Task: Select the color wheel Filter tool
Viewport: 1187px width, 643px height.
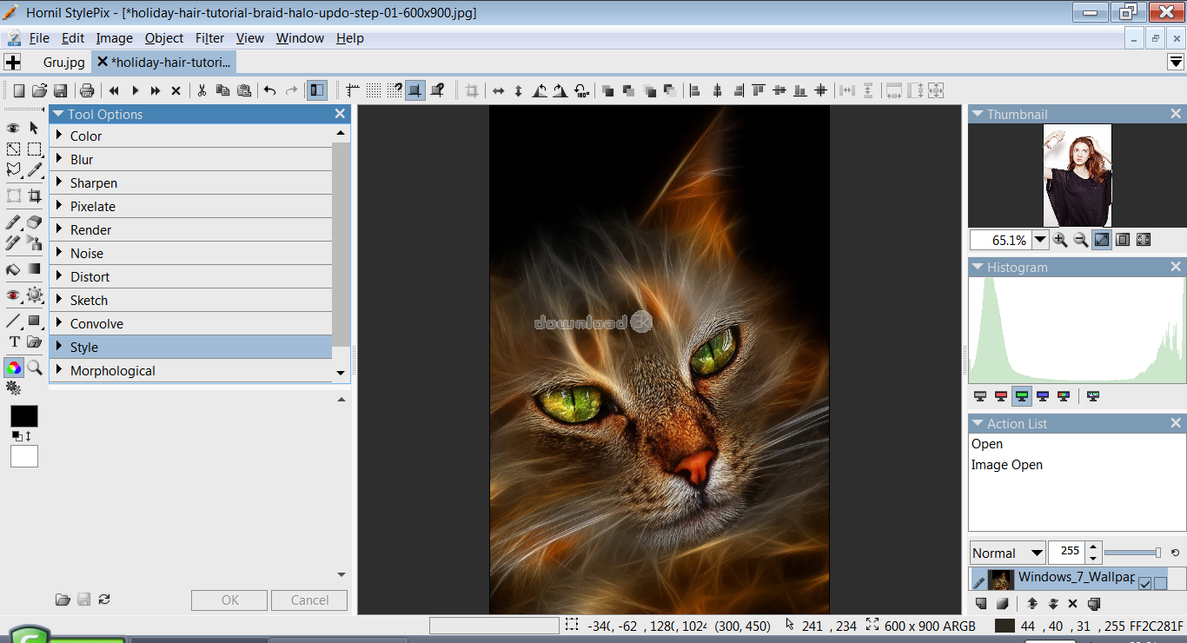Action: [x=13, y=368]
